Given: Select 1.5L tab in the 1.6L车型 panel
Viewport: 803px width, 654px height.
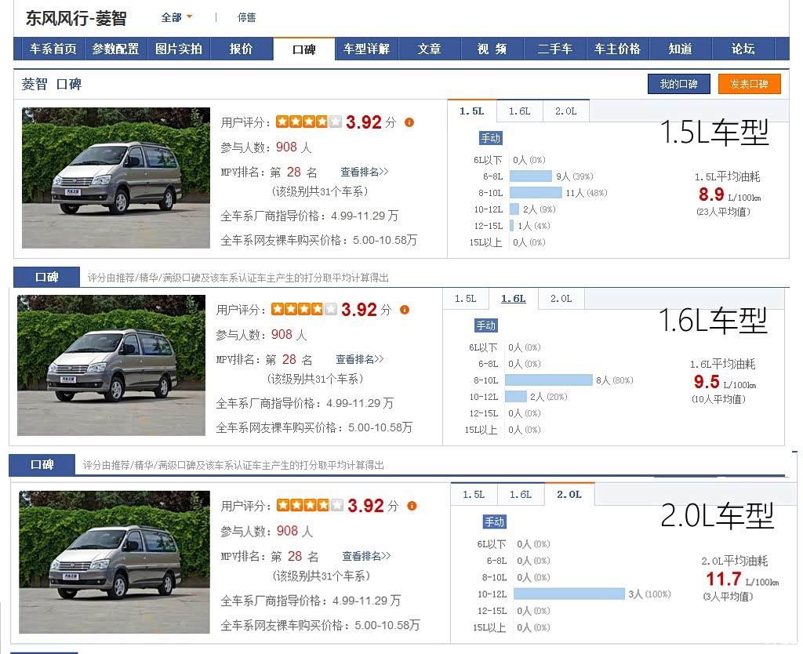Looking at the screenshot, I should [x=466, y=299].
